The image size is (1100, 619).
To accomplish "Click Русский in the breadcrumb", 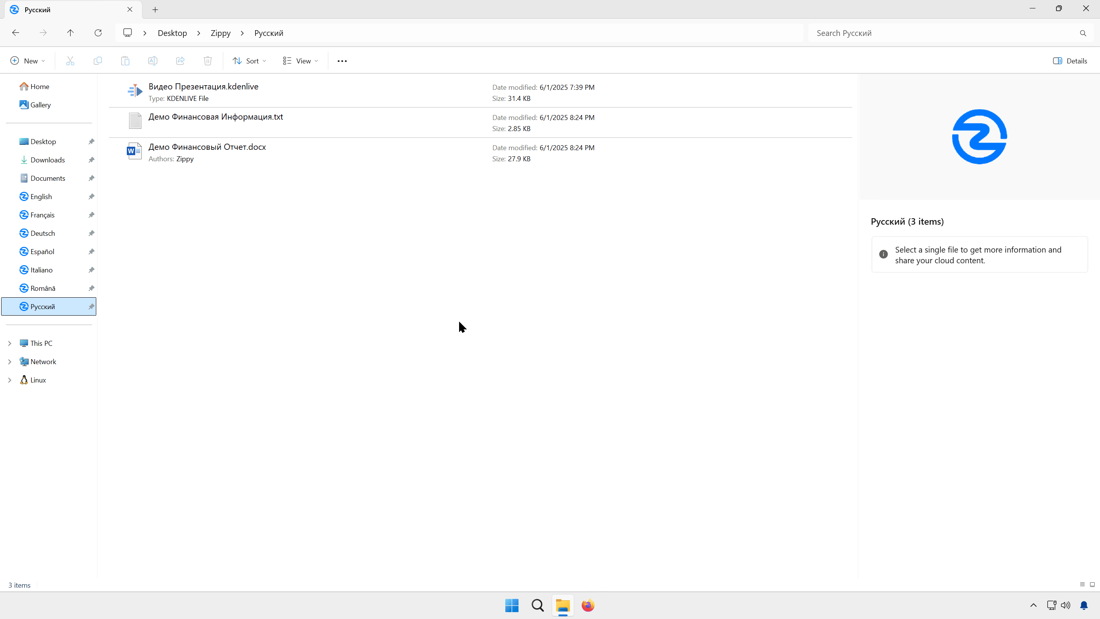I will (269, 33).
